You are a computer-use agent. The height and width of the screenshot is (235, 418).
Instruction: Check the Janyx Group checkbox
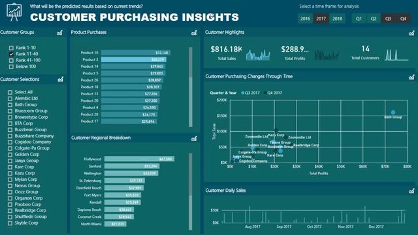[10, 161]
